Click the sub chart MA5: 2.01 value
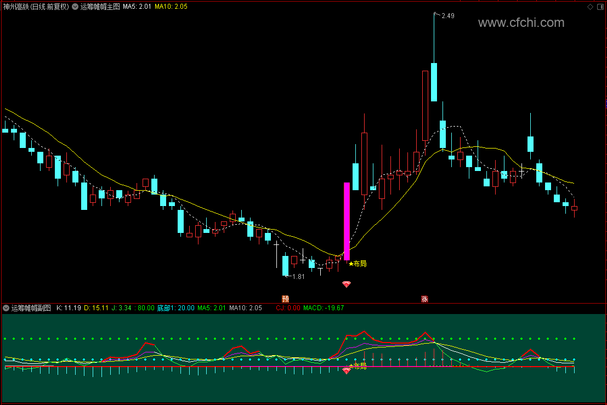This screenshot has height=405, width=607. coord(212,308)
